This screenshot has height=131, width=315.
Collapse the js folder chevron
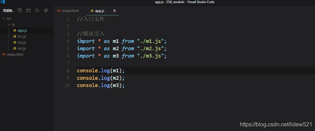click(x=9, y=24)
